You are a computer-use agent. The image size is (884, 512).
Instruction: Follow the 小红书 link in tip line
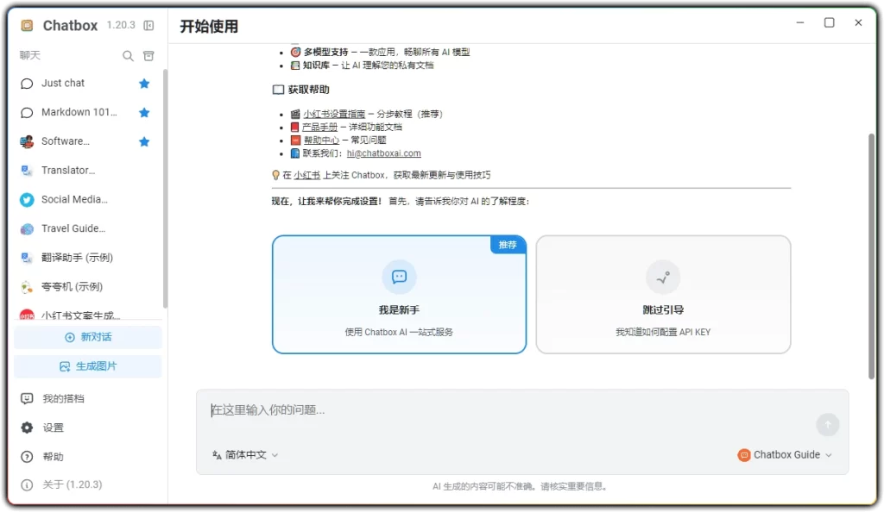(306, 175)
